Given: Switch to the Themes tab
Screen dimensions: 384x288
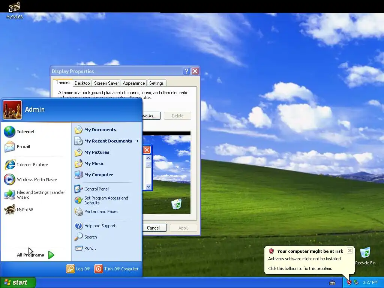Looking at the screenshot, I should coord(63,82).
